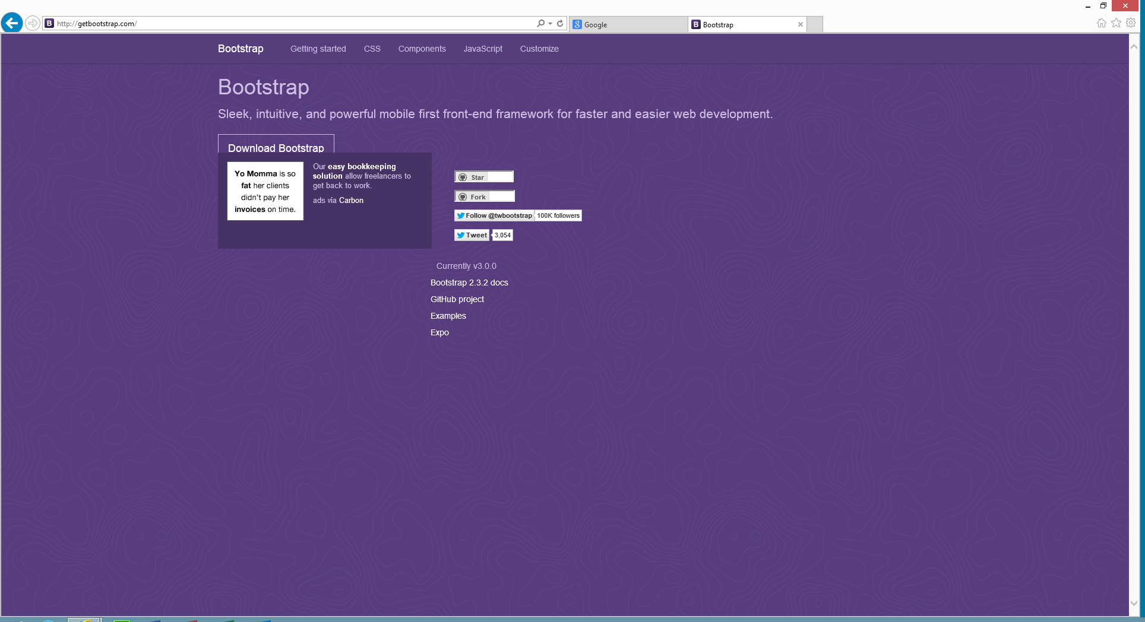Click the ads via Carbon link
The height and width of the screenshot is (622, 1145).
(x=338, y=201)
